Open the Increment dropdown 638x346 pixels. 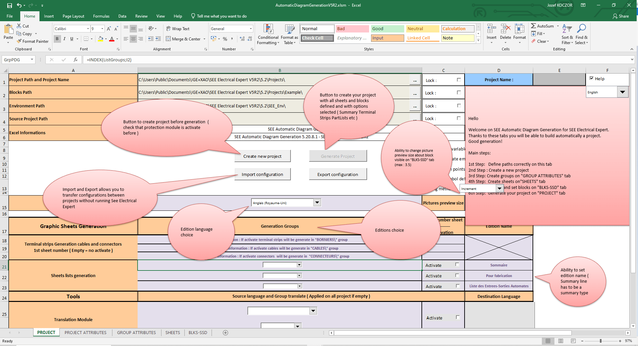tap(500, 188)
